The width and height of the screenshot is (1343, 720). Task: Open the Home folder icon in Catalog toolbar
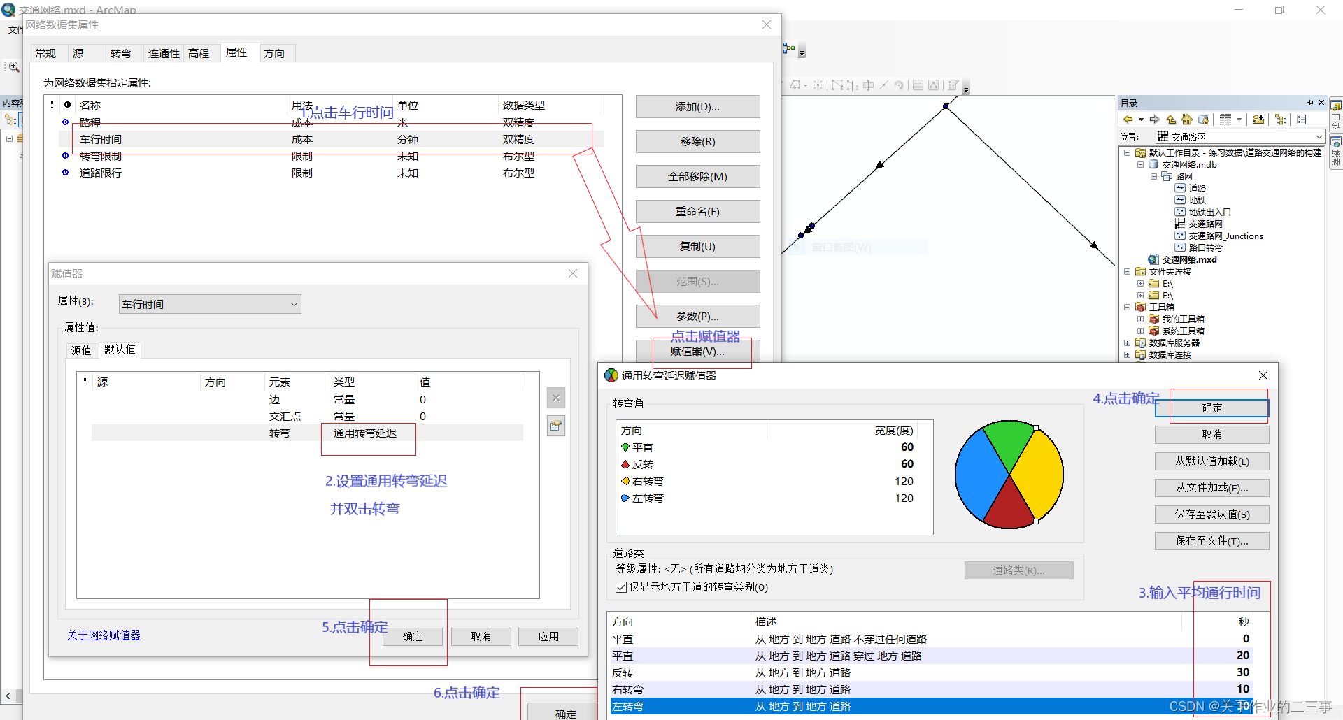pos(1187,120)
